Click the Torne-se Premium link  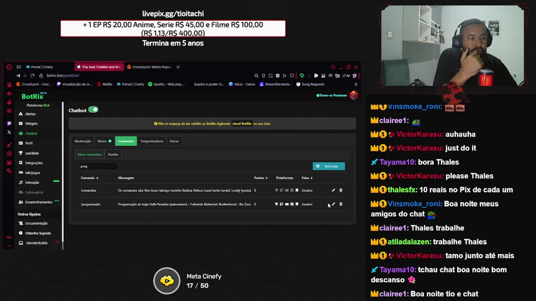click(332, 95)
